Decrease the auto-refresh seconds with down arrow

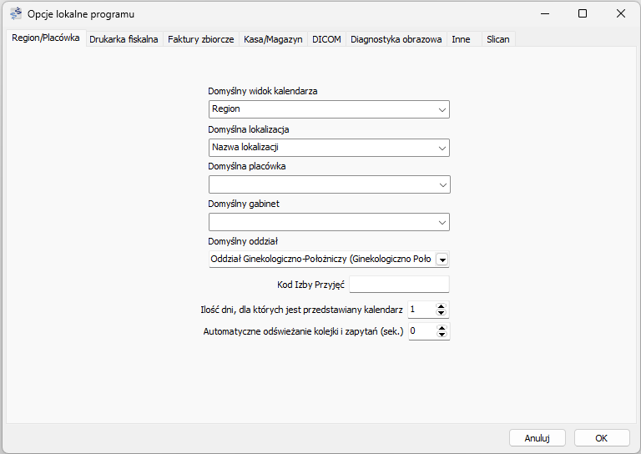pos(442,335)
